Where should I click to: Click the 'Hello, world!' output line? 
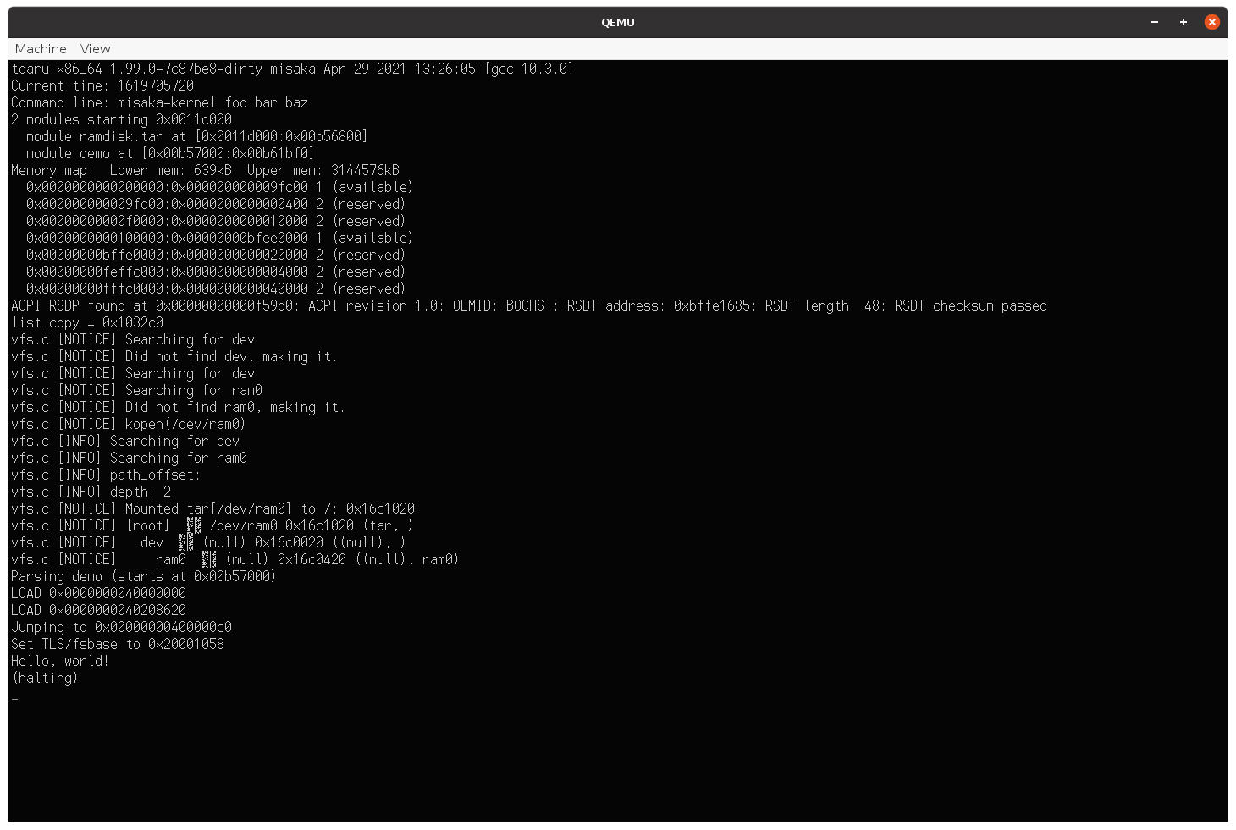[60, 661]
